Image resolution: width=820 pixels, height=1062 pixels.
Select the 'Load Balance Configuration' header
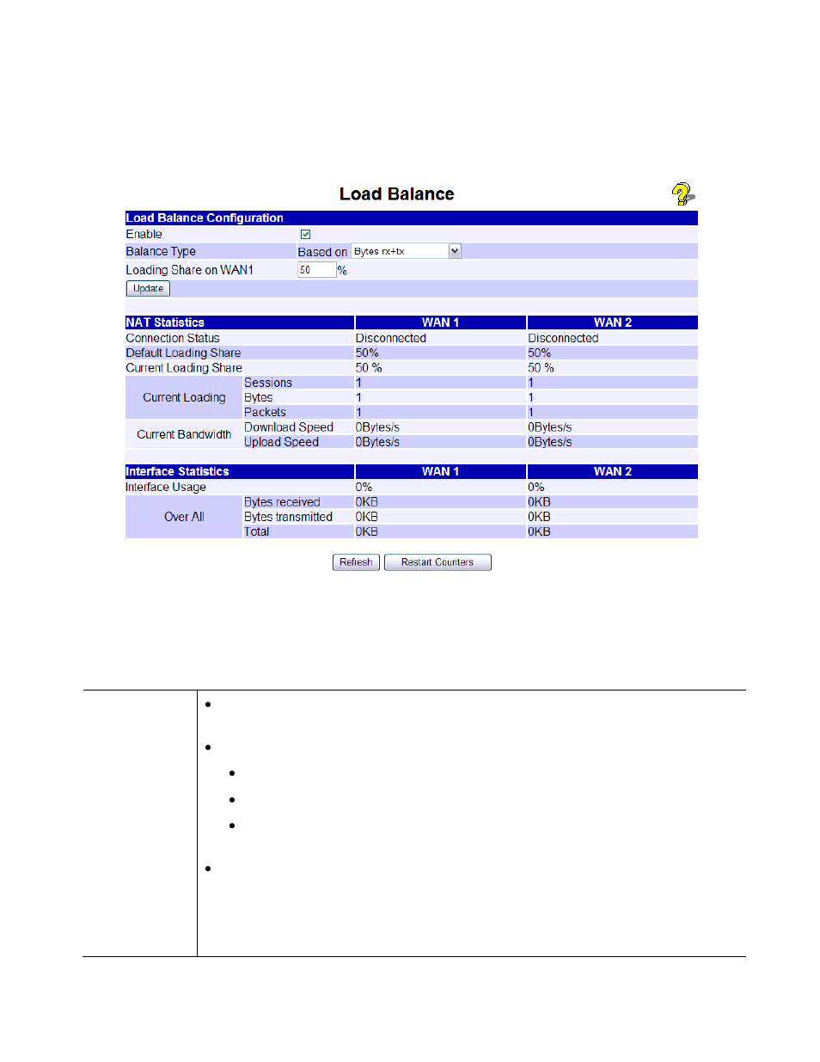coord(205,218)
